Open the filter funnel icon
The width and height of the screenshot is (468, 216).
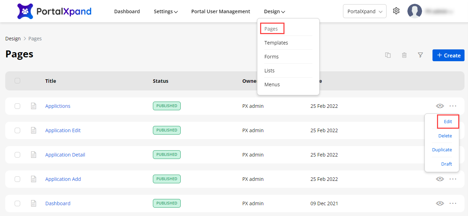point(420,55)
